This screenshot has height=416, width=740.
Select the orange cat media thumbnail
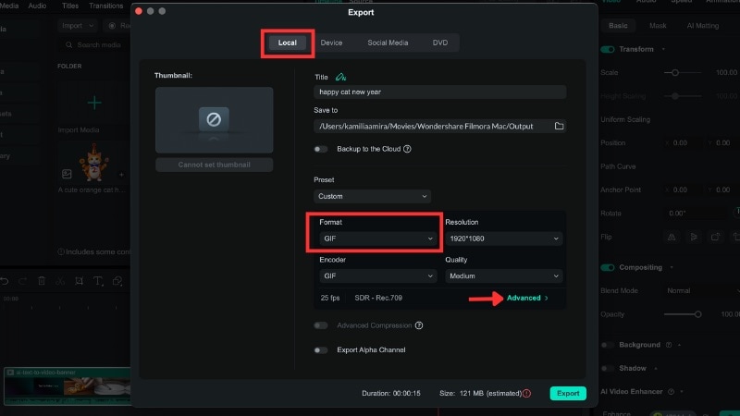point(94,163)
